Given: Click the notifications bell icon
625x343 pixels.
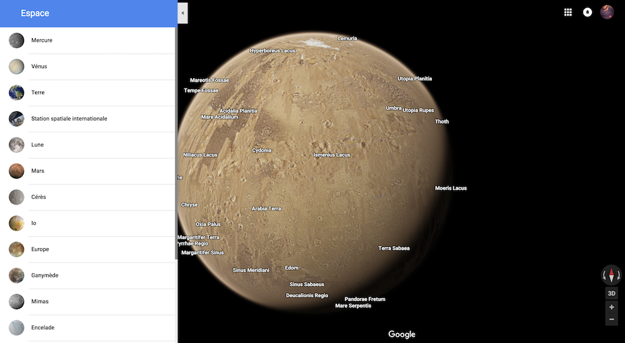Looking at the screenshot, I should (587, 12).
